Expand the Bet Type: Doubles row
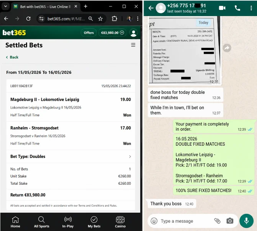The image size is (257, 231). (x=70, y=156)
